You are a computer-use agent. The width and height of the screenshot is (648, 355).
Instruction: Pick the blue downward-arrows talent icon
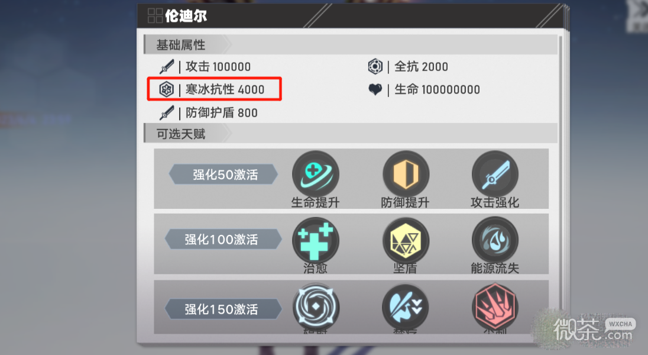pyautogui.click(x=406, y=306)
